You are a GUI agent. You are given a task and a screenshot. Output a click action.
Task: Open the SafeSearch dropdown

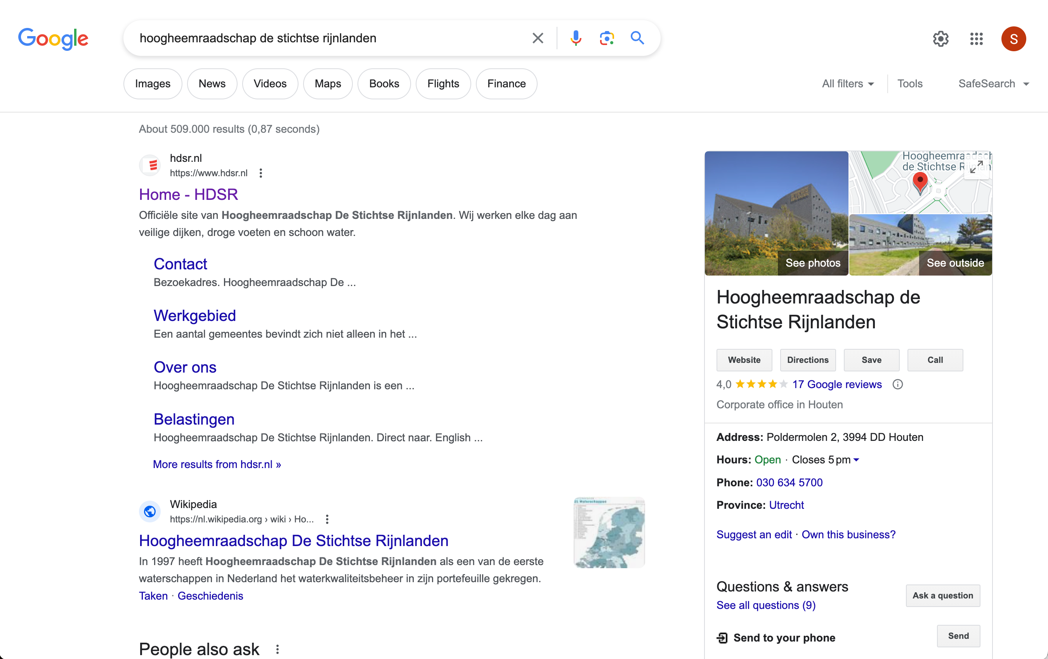tap(994, 83)
